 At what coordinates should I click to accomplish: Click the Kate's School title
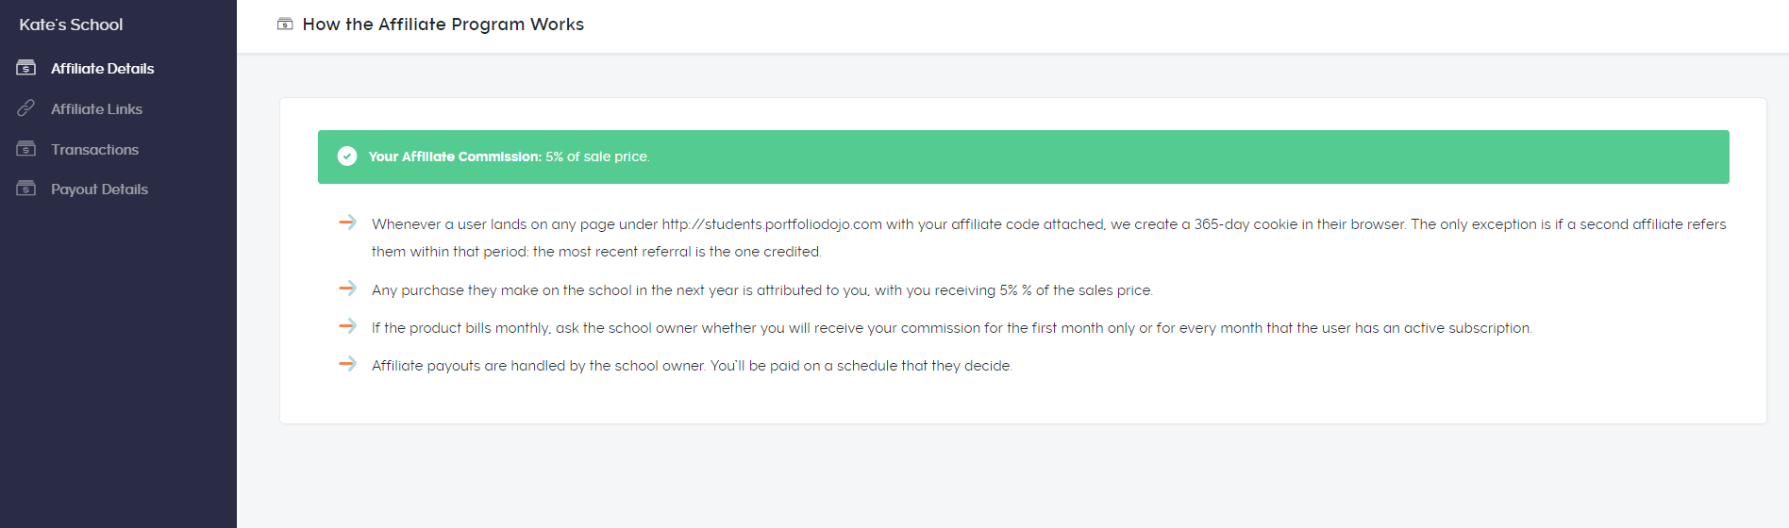(71, 25)
